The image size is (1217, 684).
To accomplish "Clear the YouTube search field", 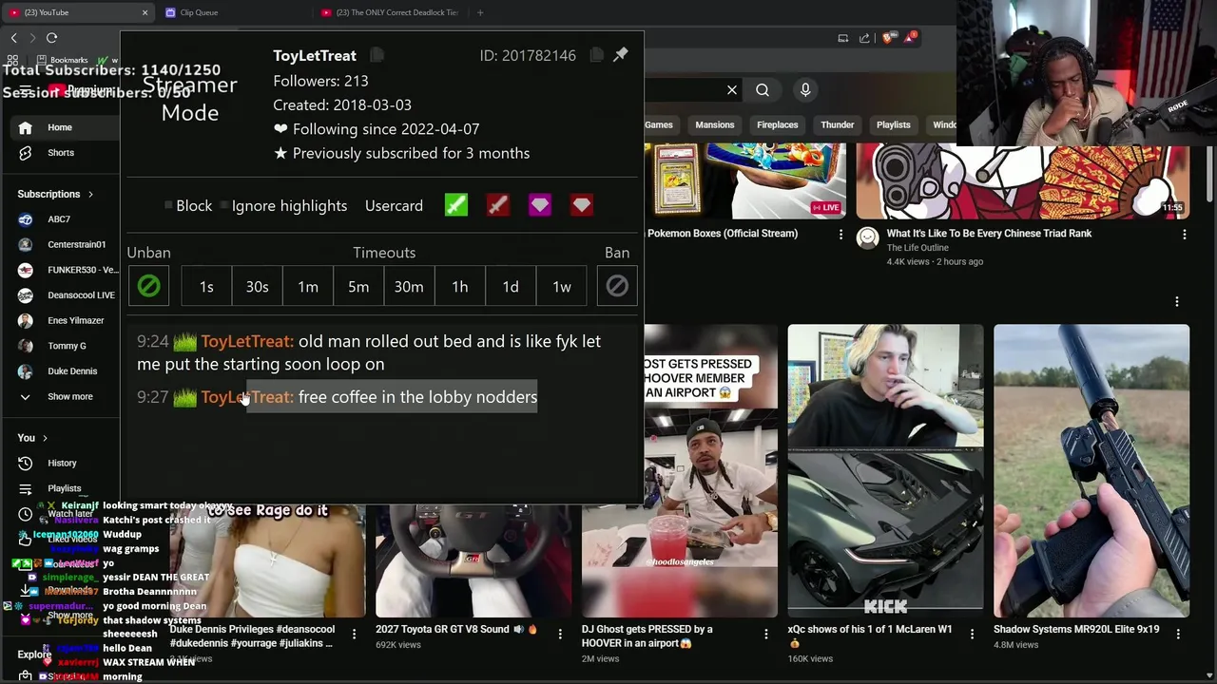I will 732,90.
